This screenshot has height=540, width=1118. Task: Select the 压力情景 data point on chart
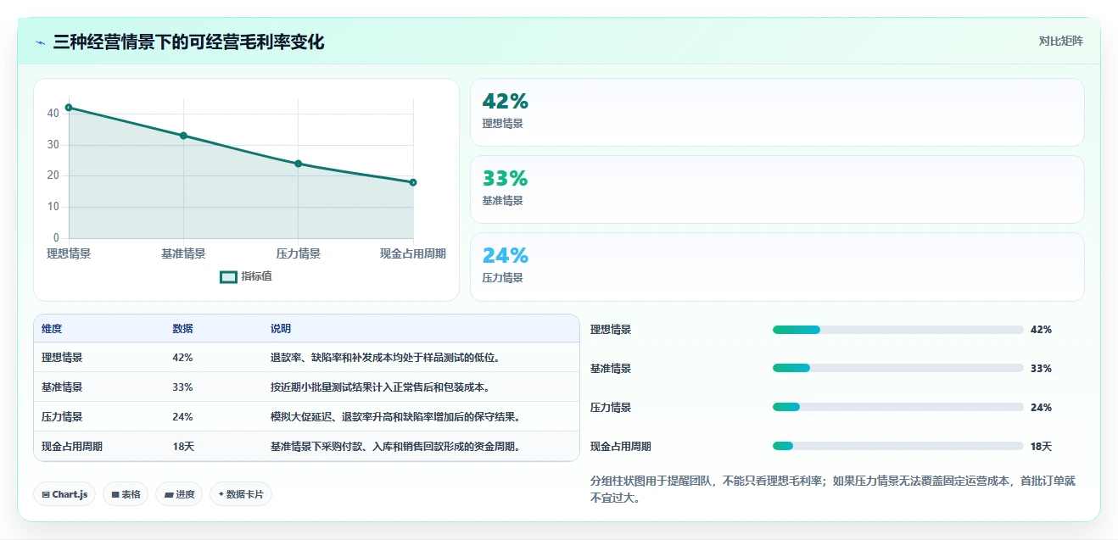click(299, 164)
